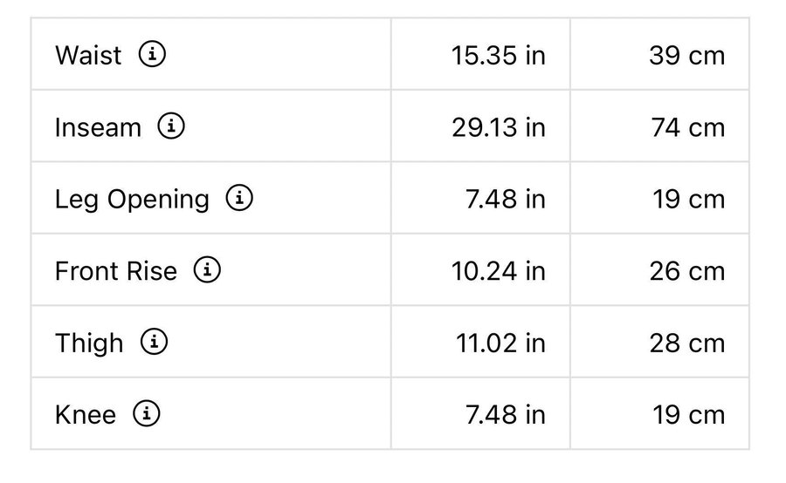This screenshot has width=786, height=483.
Task: Click the Knee row label
Action: 85,415
